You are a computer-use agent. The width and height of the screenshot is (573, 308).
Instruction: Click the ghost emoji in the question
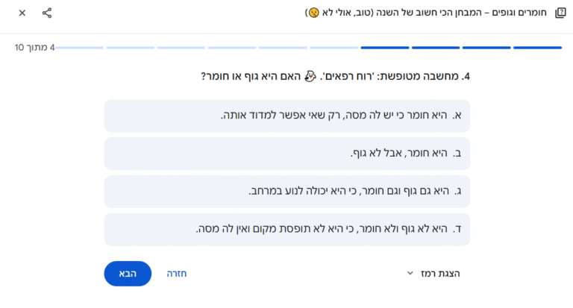point(312,76)
